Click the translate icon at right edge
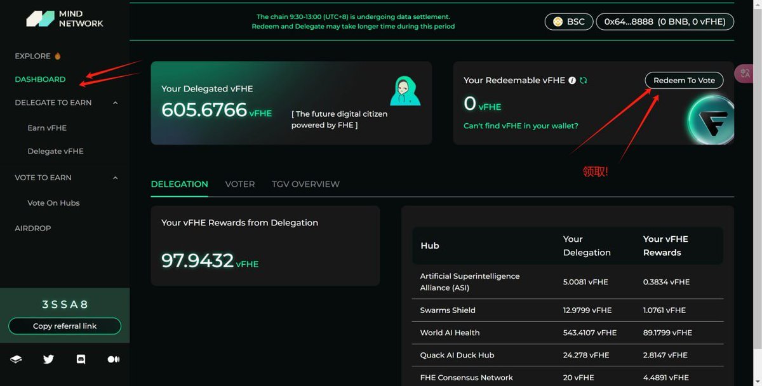 pyautogui.click(x=744, y=74)
